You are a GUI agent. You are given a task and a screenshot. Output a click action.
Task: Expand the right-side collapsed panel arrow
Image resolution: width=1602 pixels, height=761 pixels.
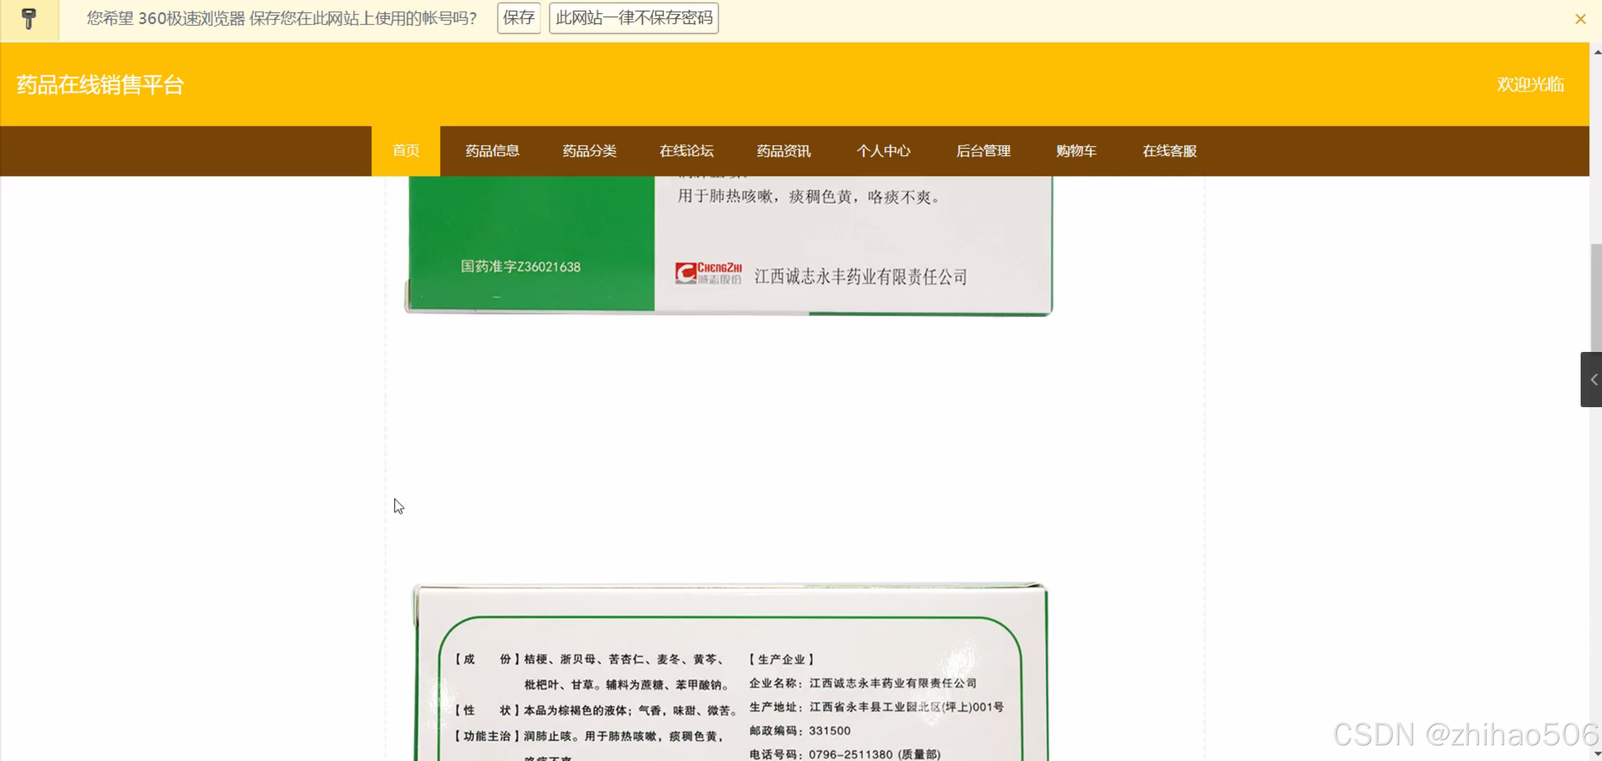click(1593, 380)
